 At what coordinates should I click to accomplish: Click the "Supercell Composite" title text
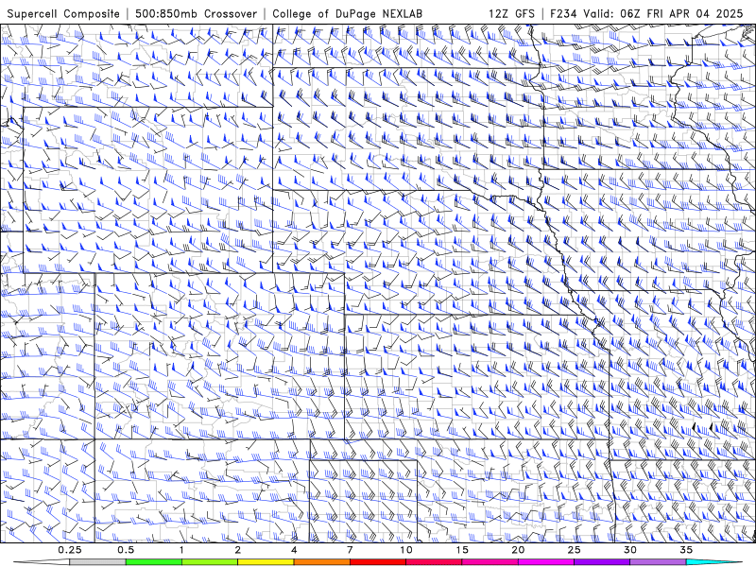pyautogui.click(x=63, y=13)
